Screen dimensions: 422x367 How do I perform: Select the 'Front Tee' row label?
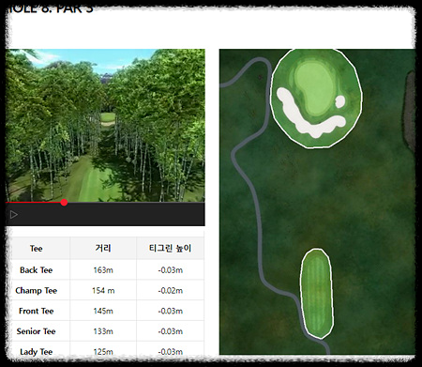point(37,311)
